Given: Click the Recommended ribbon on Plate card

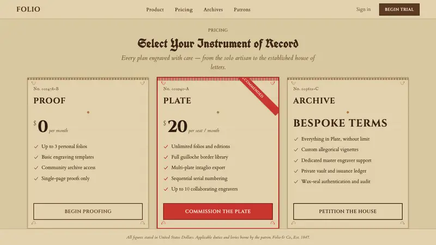Looking at the screenshot, I should 259,95.
